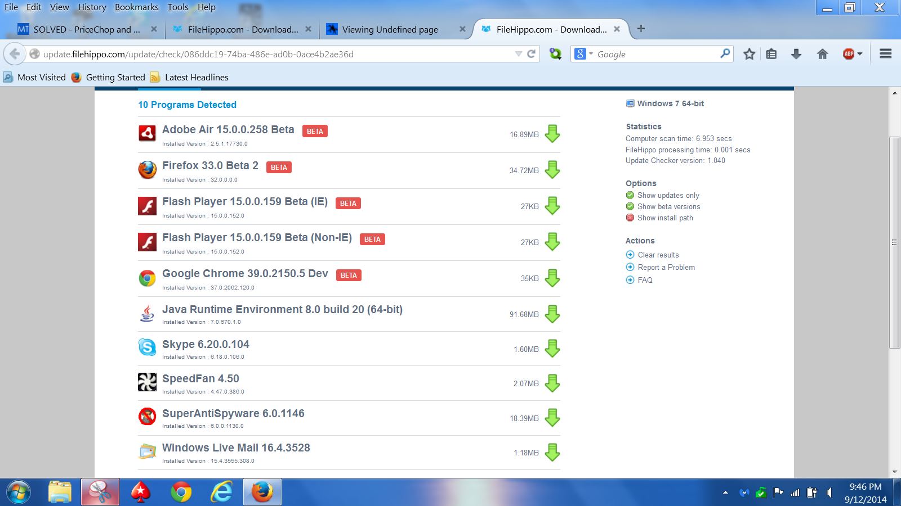Screen dimensions: 901x506
Task: Open the Downloads panel arrow icon
Action: pyautogui.click(x=796, y=54)
